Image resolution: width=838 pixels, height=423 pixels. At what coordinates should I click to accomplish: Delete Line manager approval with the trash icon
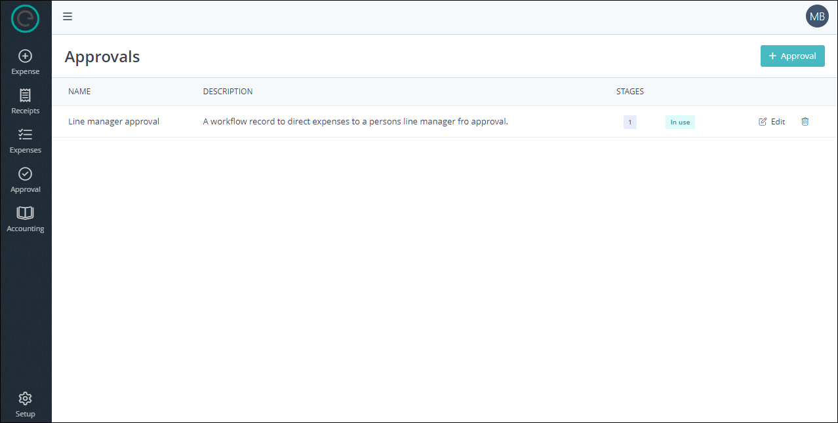805,121
